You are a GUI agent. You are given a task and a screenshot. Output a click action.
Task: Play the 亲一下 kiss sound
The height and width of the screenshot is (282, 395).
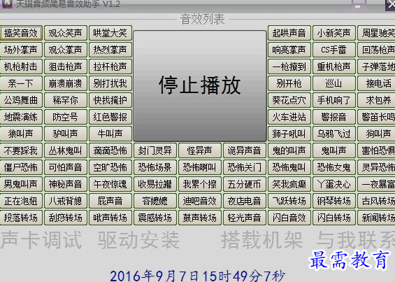(x=21, y=83)
